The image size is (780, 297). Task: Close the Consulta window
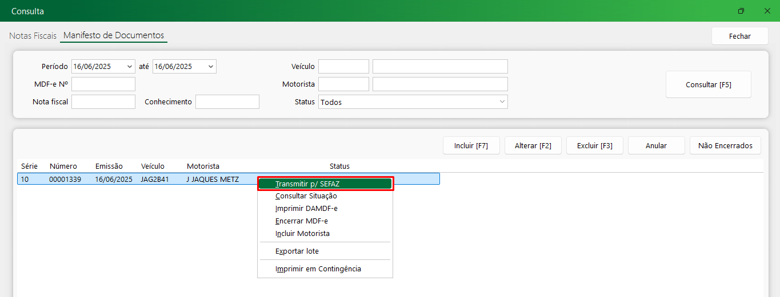click(767, 11)
